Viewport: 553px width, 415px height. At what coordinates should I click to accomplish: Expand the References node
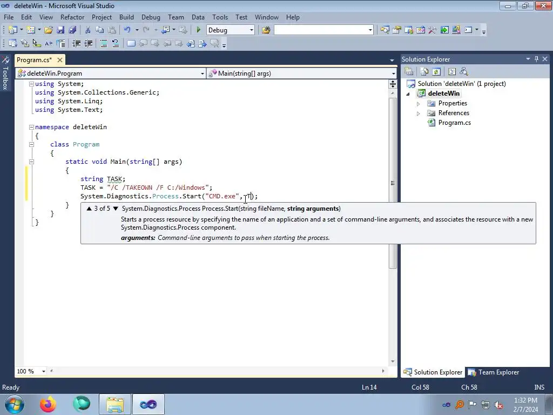click(419, 113)
